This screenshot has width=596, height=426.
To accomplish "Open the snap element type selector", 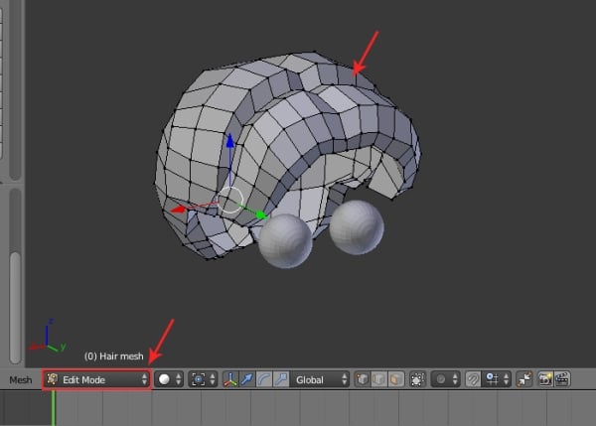I will click(x=497, y=379).
